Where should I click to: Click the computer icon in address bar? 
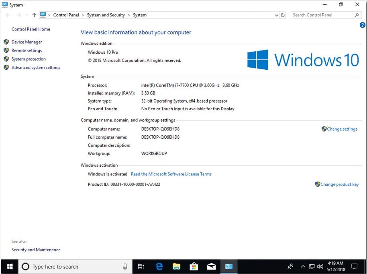pos(43,15)
